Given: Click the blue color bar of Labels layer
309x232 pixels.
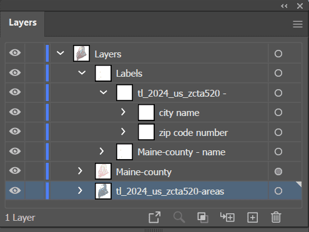Looking at the screenshot, I should click(x=47, y=73).
